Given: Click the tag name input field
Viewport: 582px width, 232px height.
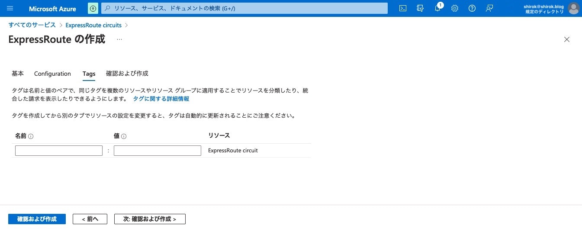Looking at the screenshot, I should point(59,151).
